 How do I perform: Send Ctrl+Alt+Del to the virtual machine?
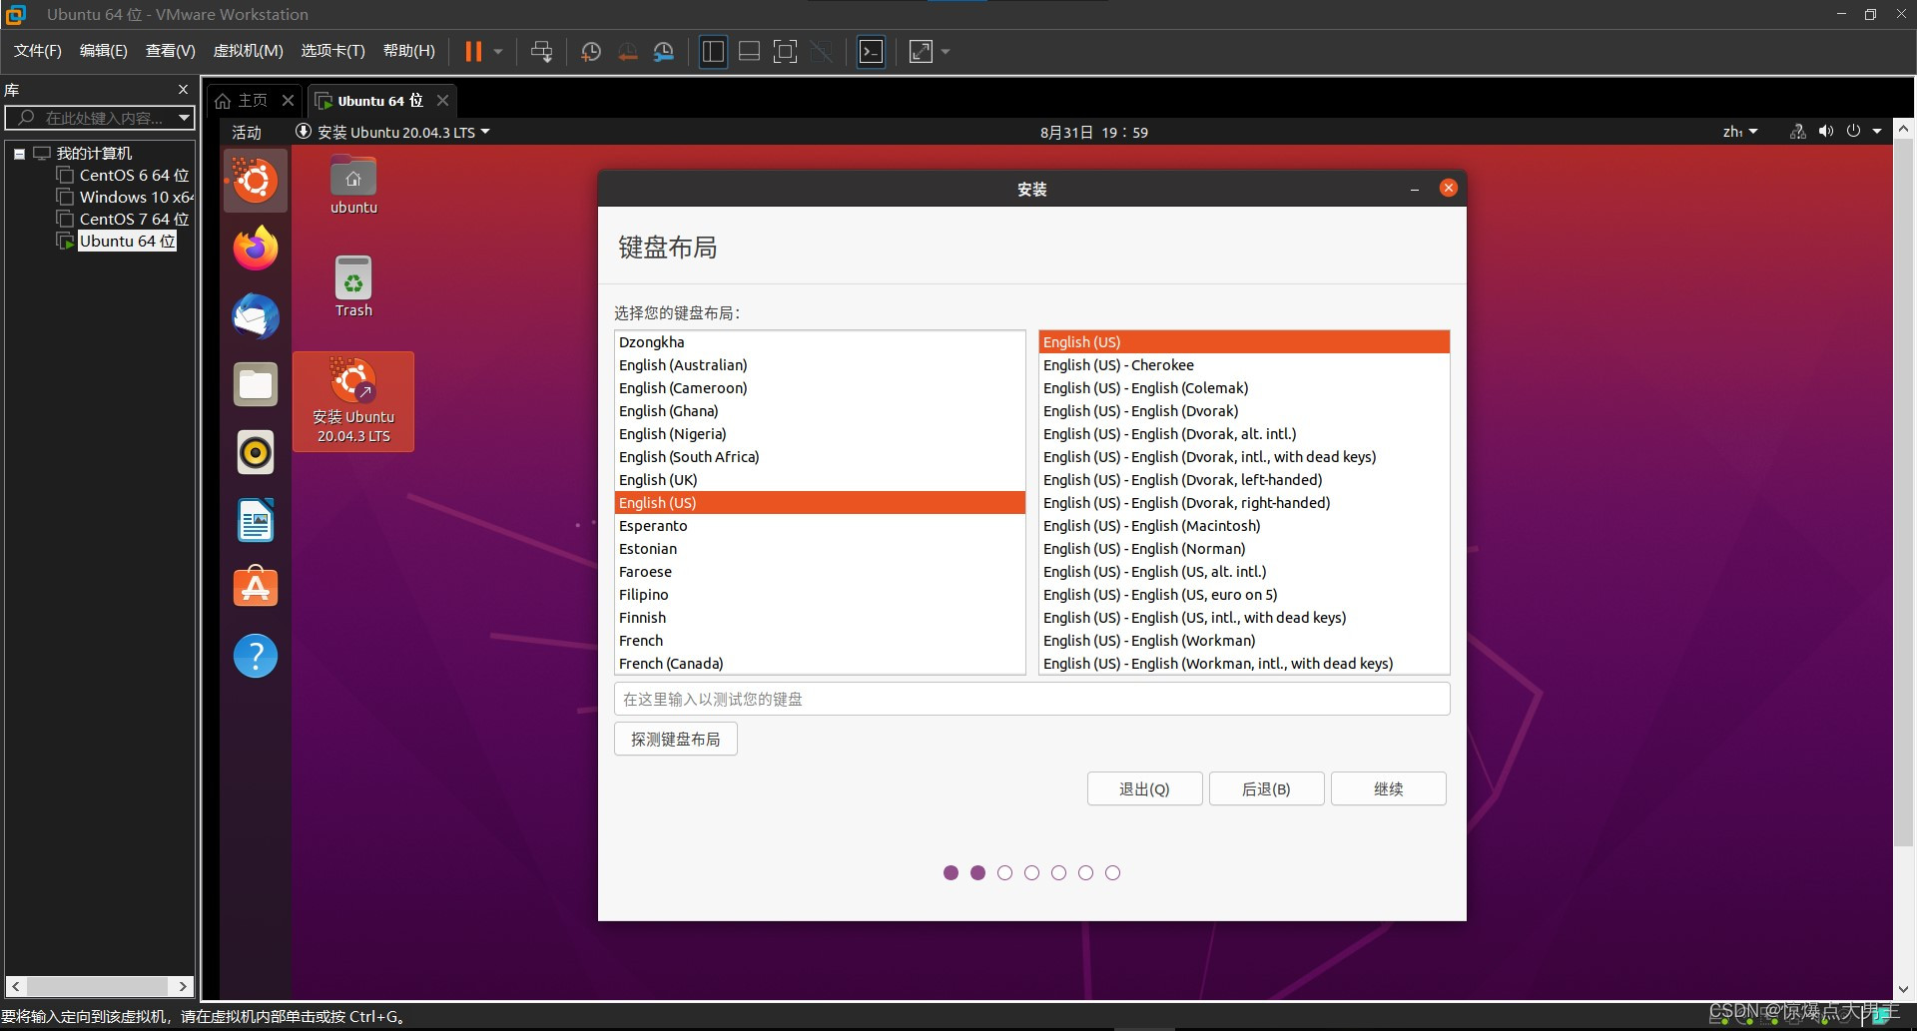click(541, 51)
